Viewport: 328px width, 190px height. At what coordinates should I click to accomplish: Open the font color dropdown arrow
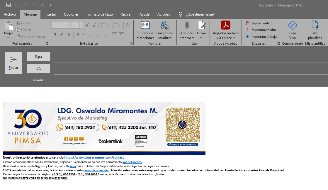(x=83, y=34)
